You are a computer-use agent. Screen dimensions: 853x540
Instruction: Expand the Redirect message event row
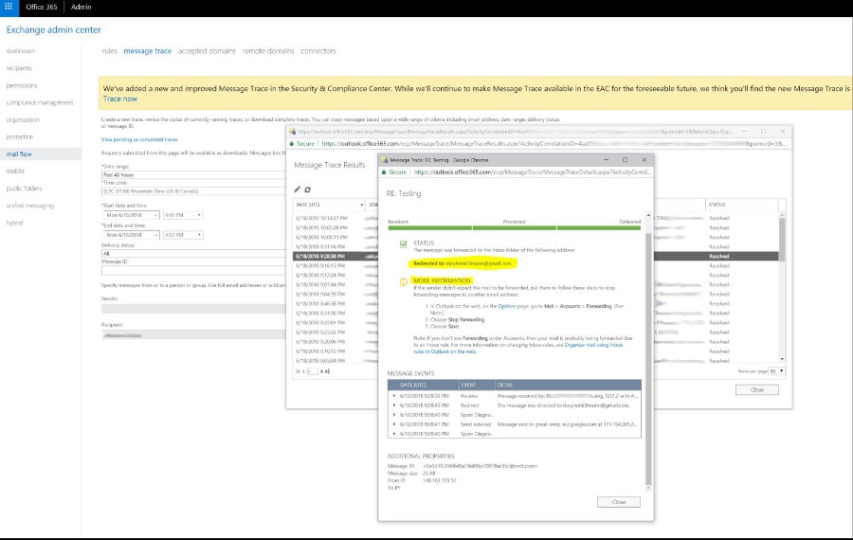coord(394,405)
